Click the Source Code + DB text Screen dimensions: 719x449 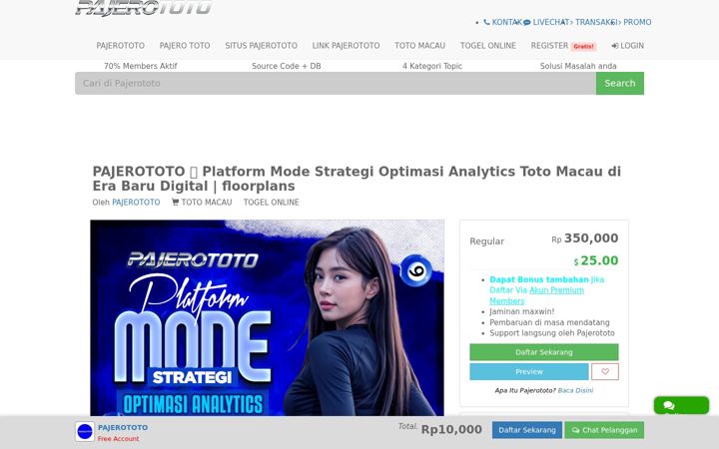287,66
